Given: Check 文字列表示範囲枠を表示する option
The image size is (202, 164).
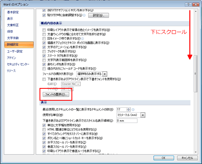Looking at the screenshot, I should tap(44, 60).
